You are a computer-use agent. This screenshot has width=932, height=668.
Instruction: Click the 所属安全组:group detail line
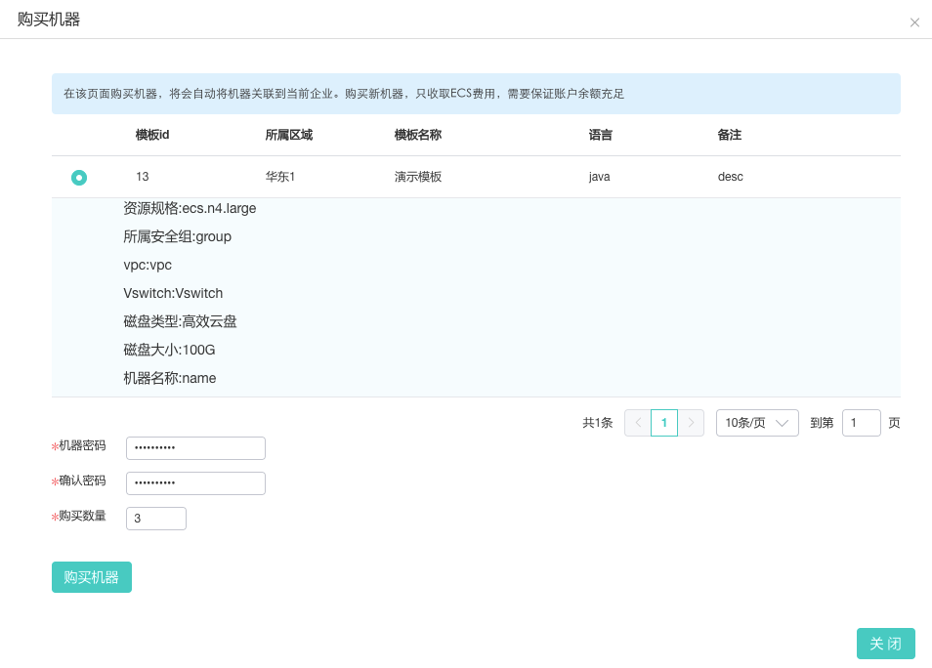point(177,236)
